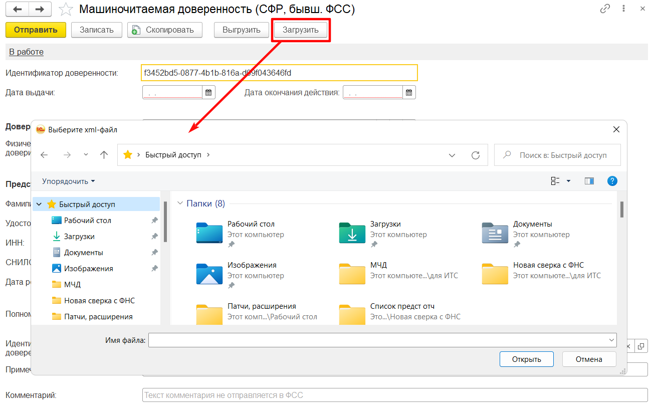The image size is (654, 407).
Task: Open the Упорядочить menu
Action: point(68,181)
